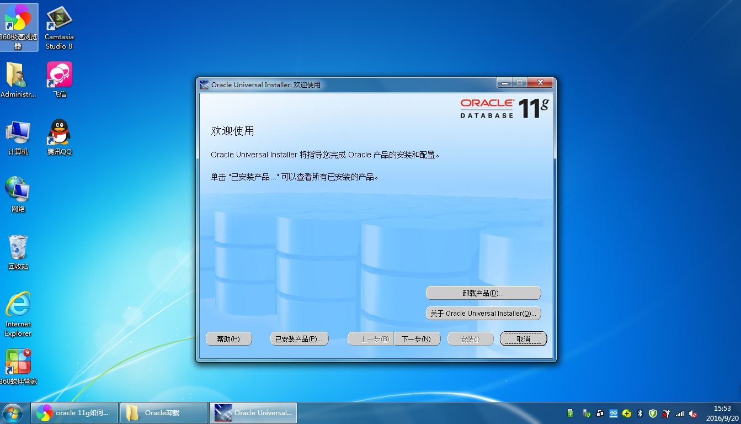Click 下一步(N) next button
741x424 pixels.
pyautogui.click(x=417, y=339)
